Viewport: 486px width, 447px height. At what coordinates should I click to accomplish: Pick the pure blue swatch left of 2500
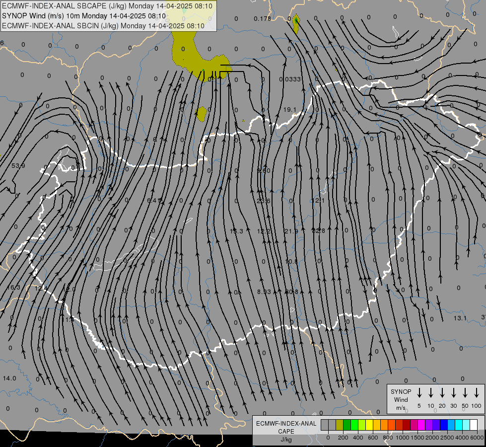[x=444, y=425]
